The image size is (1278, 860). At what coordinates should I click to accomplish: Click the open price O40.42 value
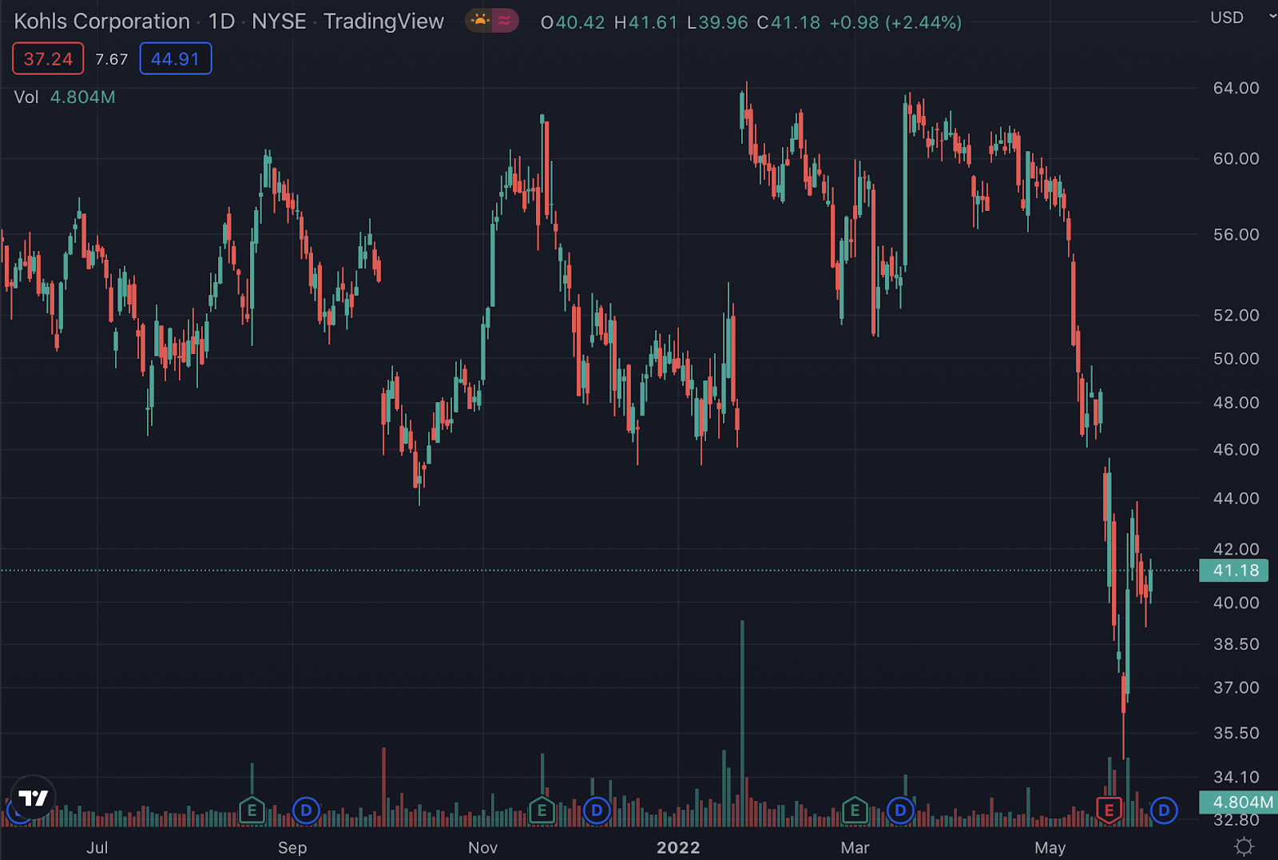tap(573, 22)
